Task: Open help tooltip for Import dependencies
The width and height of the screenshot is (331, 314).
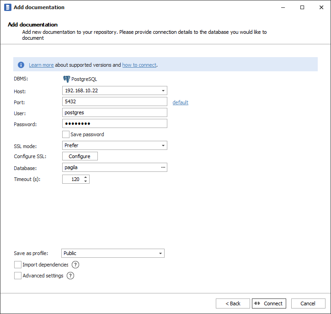Action: point(75,265)
